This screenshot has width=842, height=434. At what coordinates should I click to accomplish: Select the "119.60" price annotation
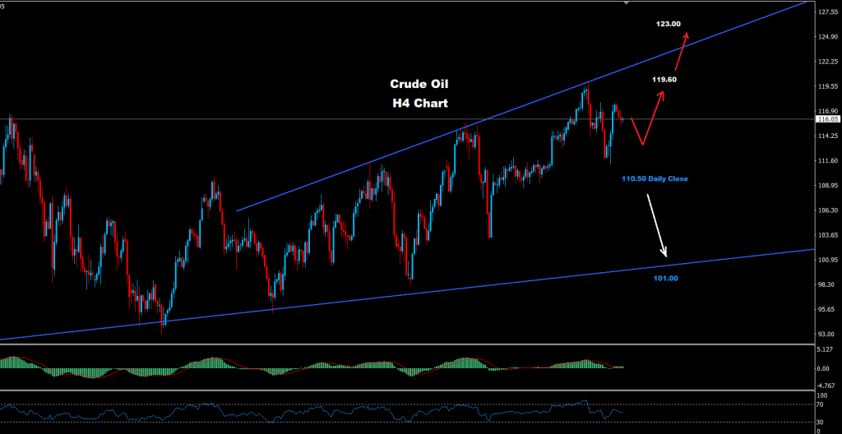664,80
